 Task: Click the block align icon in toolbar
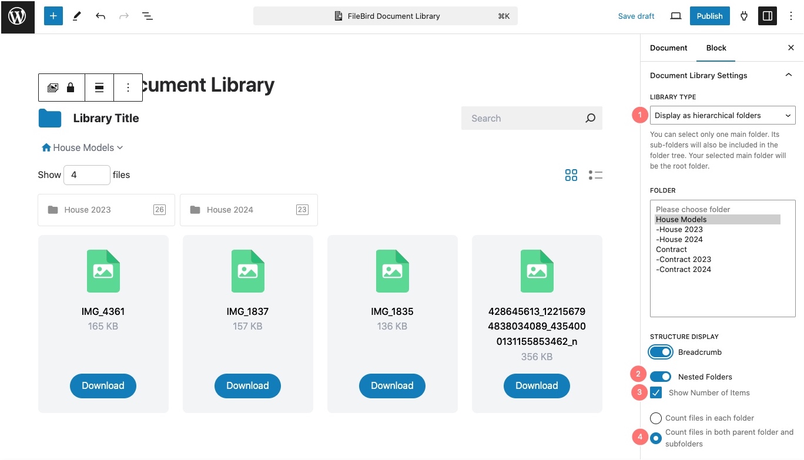pyautogui.click(x=99, y=88)
